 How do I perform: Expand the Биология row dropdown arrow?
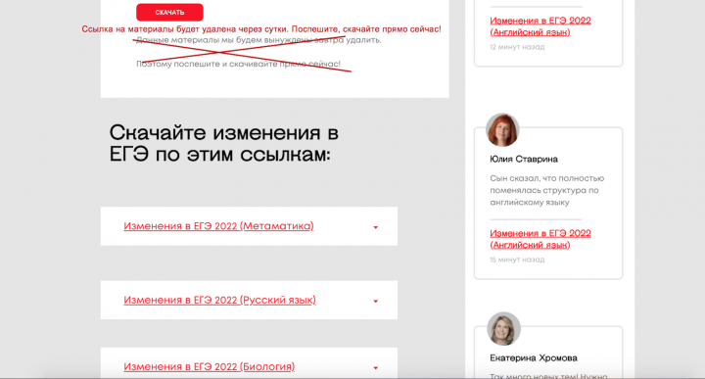(375, 368)
